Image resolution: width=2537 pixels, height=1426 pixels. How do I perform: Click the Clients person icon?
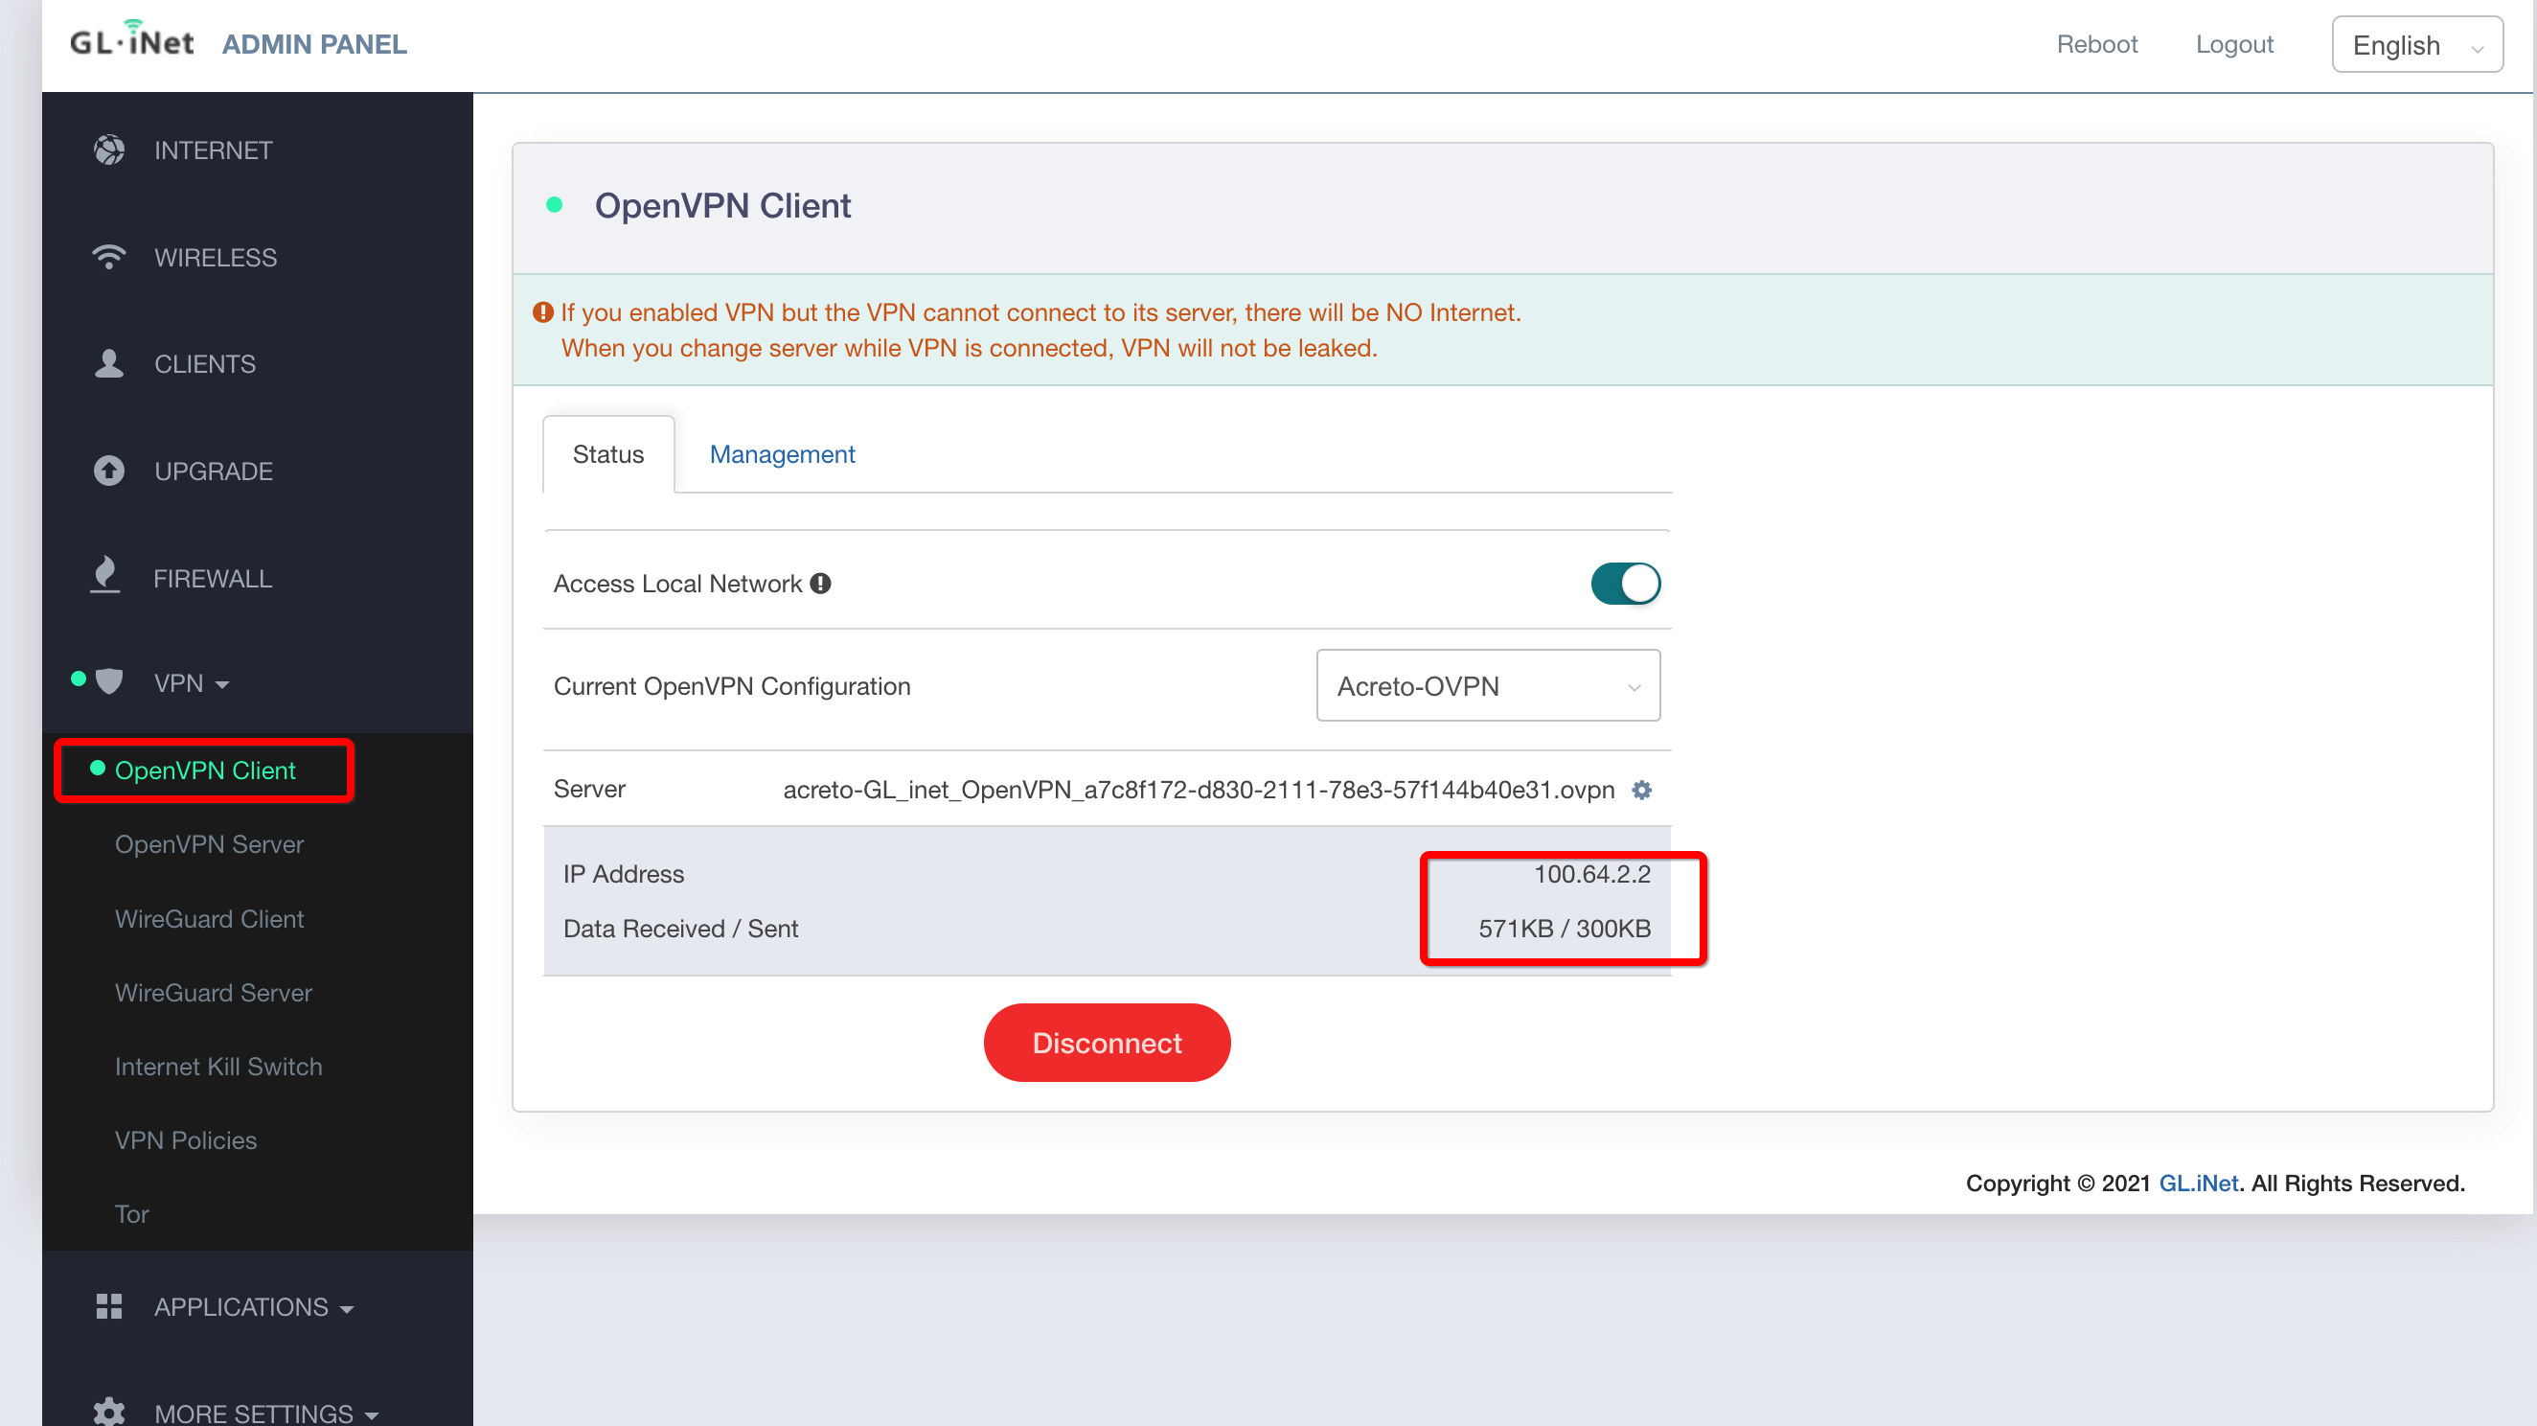point(109,363)
